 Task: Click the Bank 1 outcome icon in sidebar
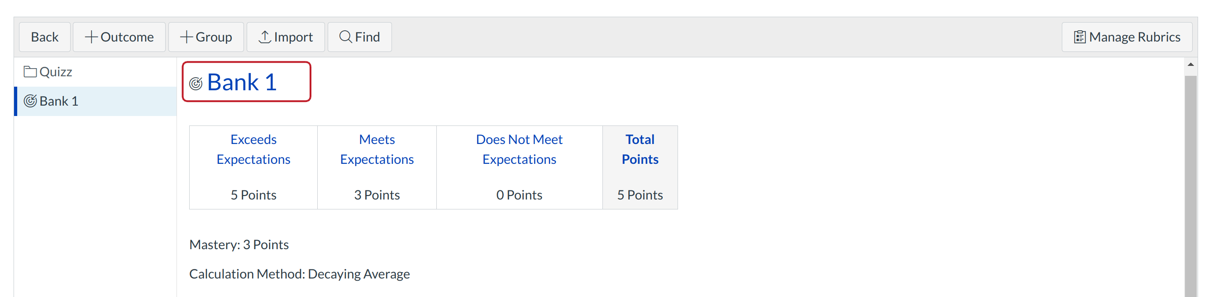click(30, 101)
